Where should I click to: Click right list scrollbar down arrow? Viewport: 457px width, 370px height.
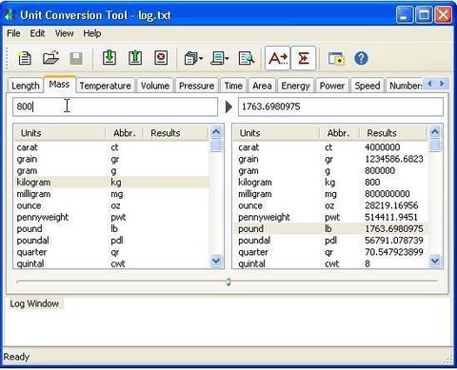coord(435,261)
